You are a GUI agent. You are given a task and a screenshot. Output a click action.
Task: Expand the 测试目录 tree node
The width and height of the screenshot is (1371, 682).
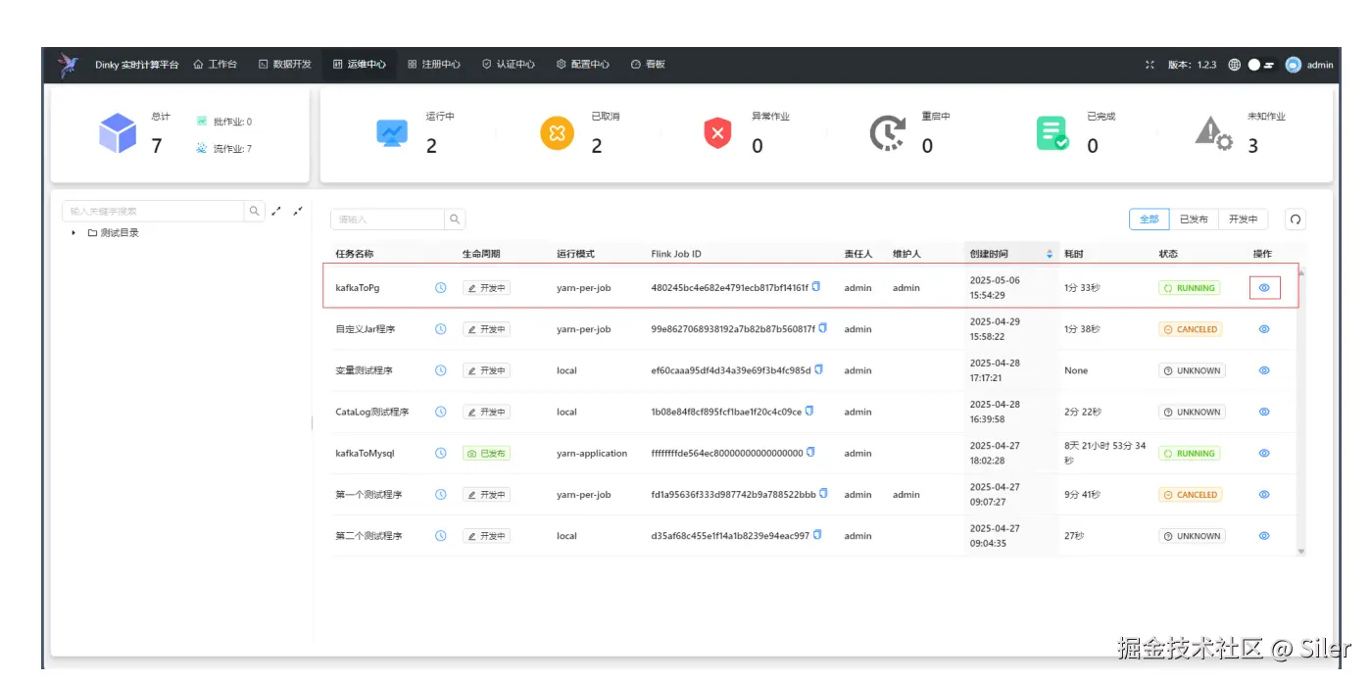(73, 233)
